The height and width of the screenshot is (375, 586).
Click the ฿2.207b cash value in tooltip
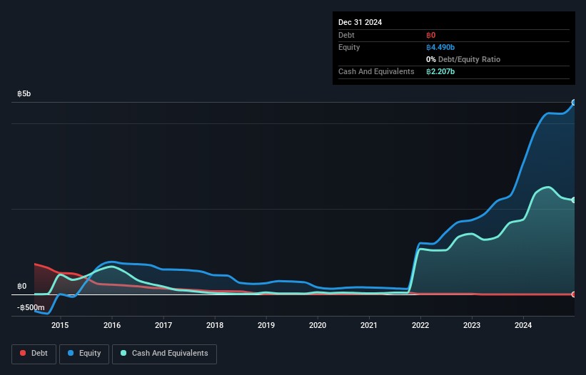tap(440, 71)
